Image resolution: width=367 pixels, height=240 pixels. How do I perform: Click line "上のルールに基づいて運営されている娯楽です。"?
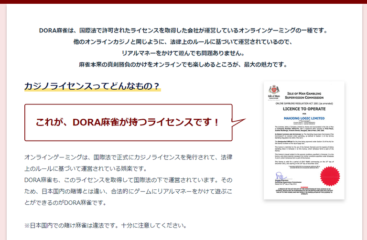pyautogui.click(x=86, y=169)
